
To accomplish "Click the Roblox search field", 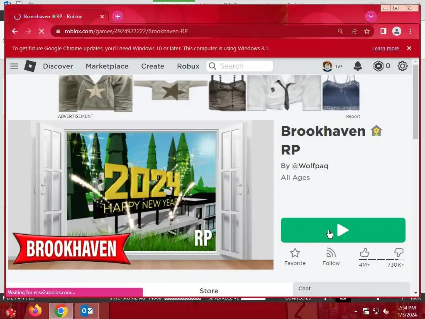I will (x=239, y=66).
